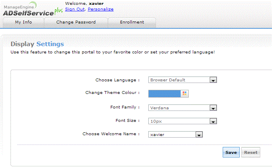The height and width of the screenshot is (168, 272).
Task: Click the Font Family dropdown arrow
Action: point(213,108)
